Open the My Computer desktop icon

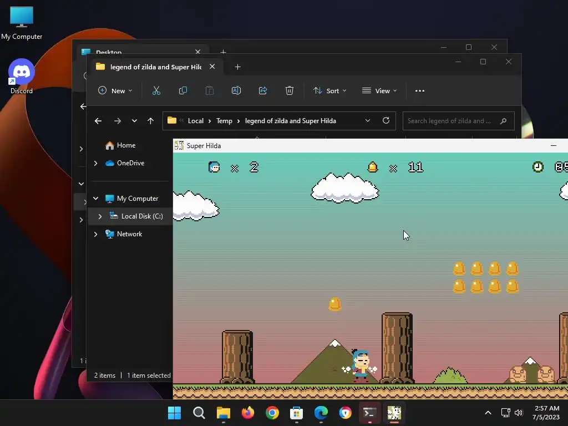tap(22, 23)
